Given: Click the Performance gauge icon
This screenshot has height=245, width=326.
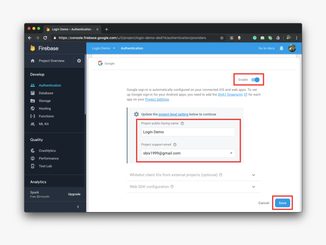Looking at the screenshot, I should tap(33, 158).
